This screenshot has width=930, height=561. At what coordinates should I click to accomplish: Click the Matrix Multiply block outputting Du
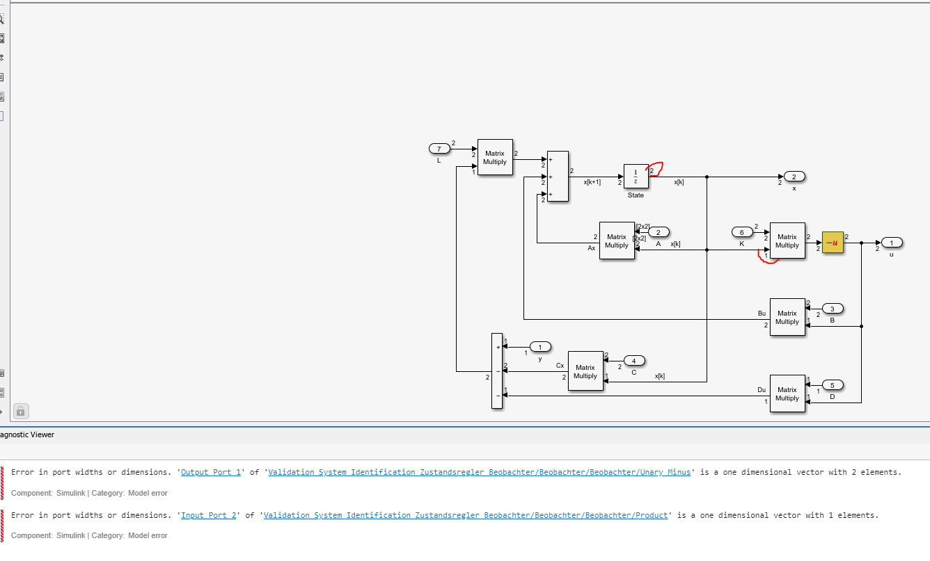pyautogui.click(x=787, y=394)
